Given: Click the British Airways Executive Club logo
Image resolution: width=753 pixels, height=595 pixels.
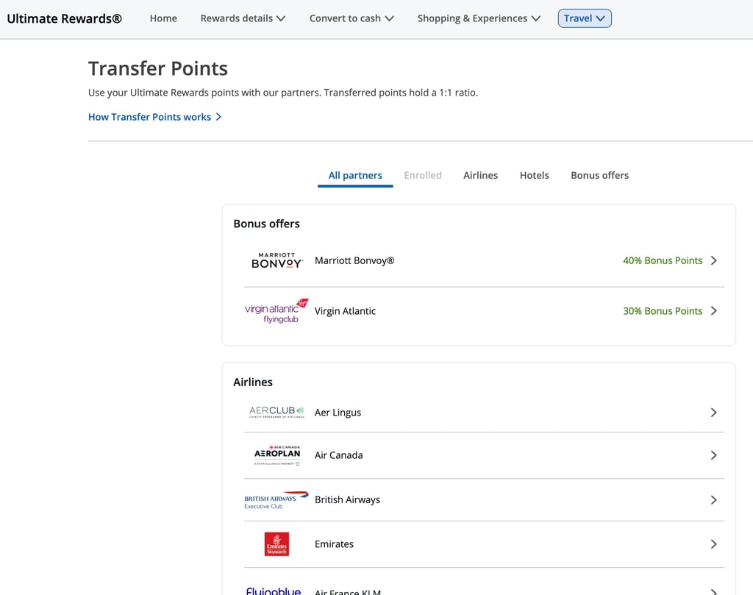Looking at the screenshot, I should click(276, 500).
